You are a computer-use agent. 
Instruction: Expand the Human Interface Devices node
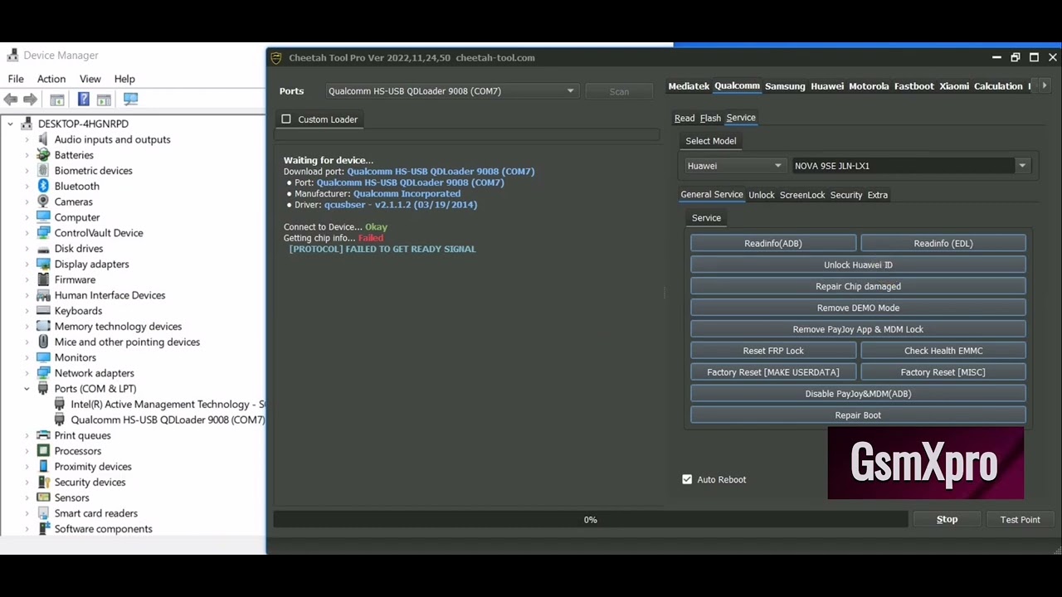coord(27,295)
